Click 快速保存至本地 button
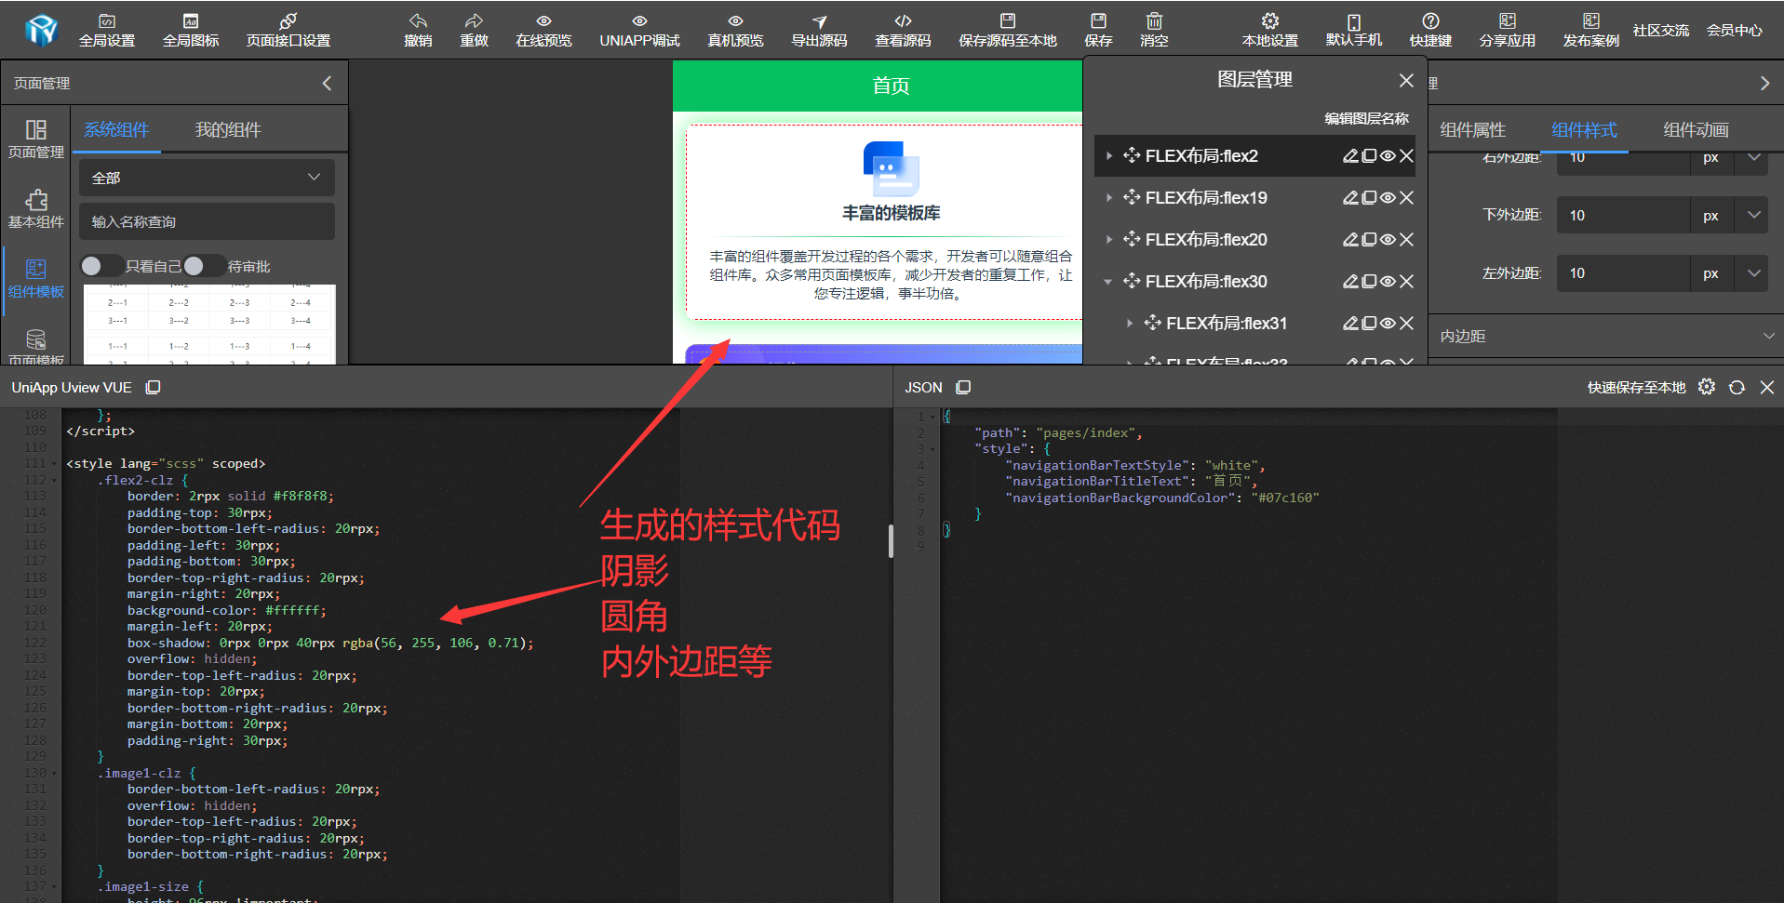 [x=1636, y=388]
